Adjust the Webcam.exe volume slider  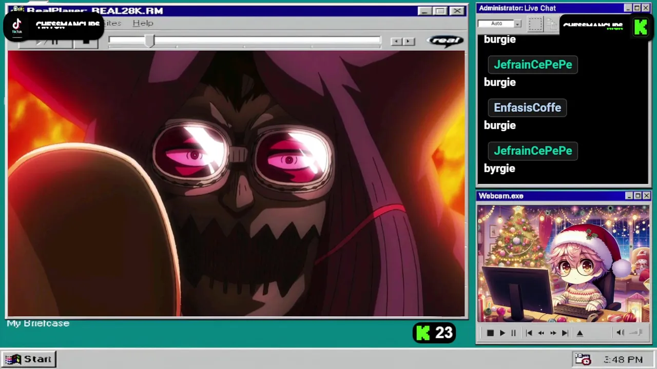pyautogui.click(x=636, y=333)
